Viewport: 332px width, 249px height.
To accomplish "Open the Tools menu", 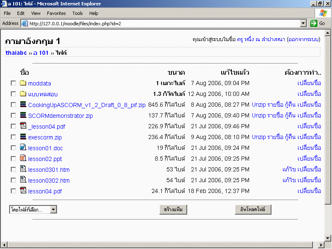I will [78, 13].
